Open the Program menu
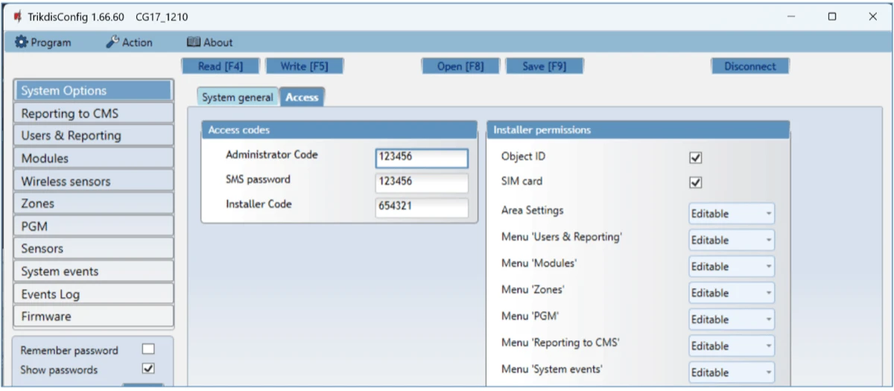This screenshot has width=894, height=391. (43, 42)
